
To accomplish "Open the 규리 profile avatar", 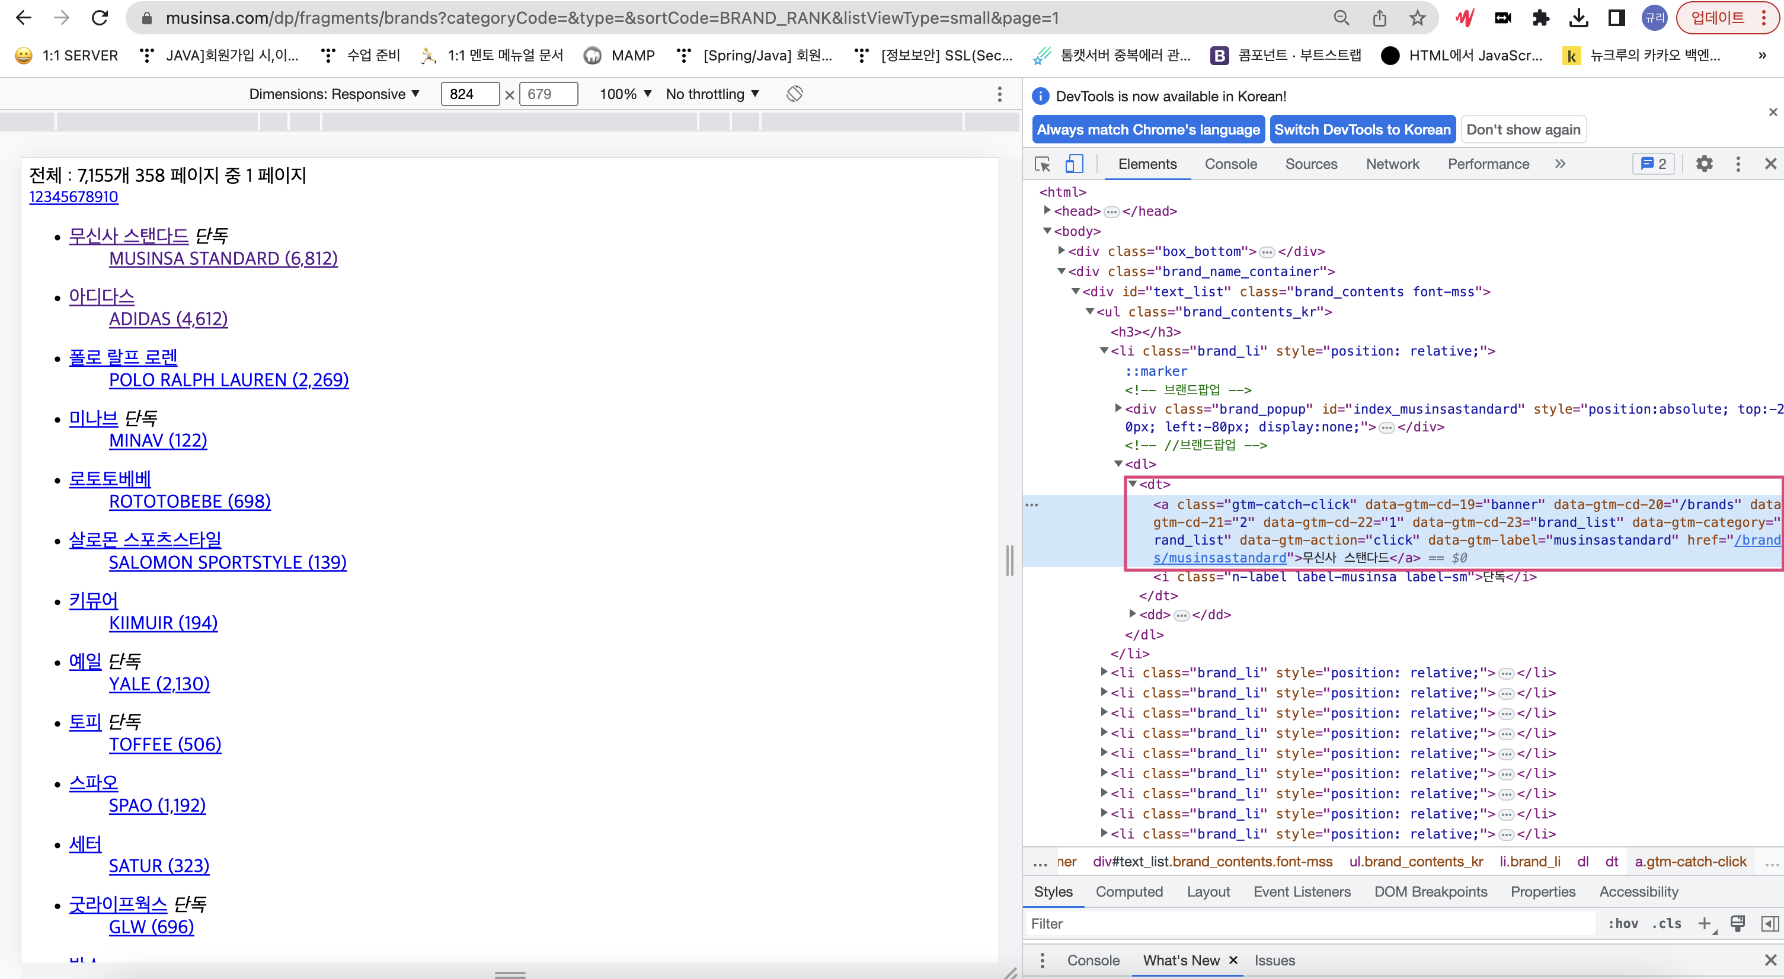I will coord(1654,18).
